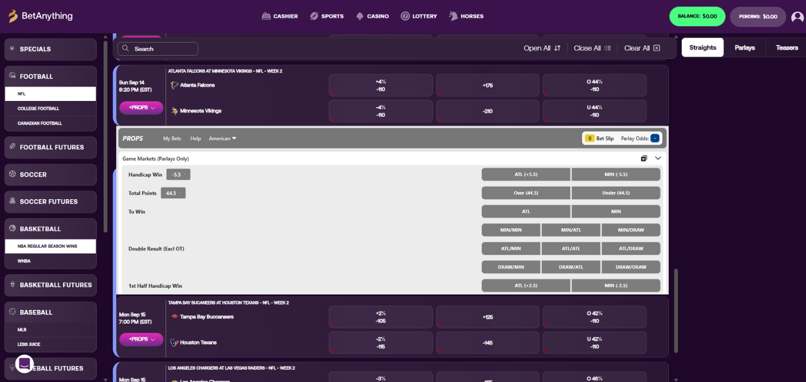Screen dimensions: 806x382
Task: Switch to the Straights tab
Action: click(x=703, y=47)
